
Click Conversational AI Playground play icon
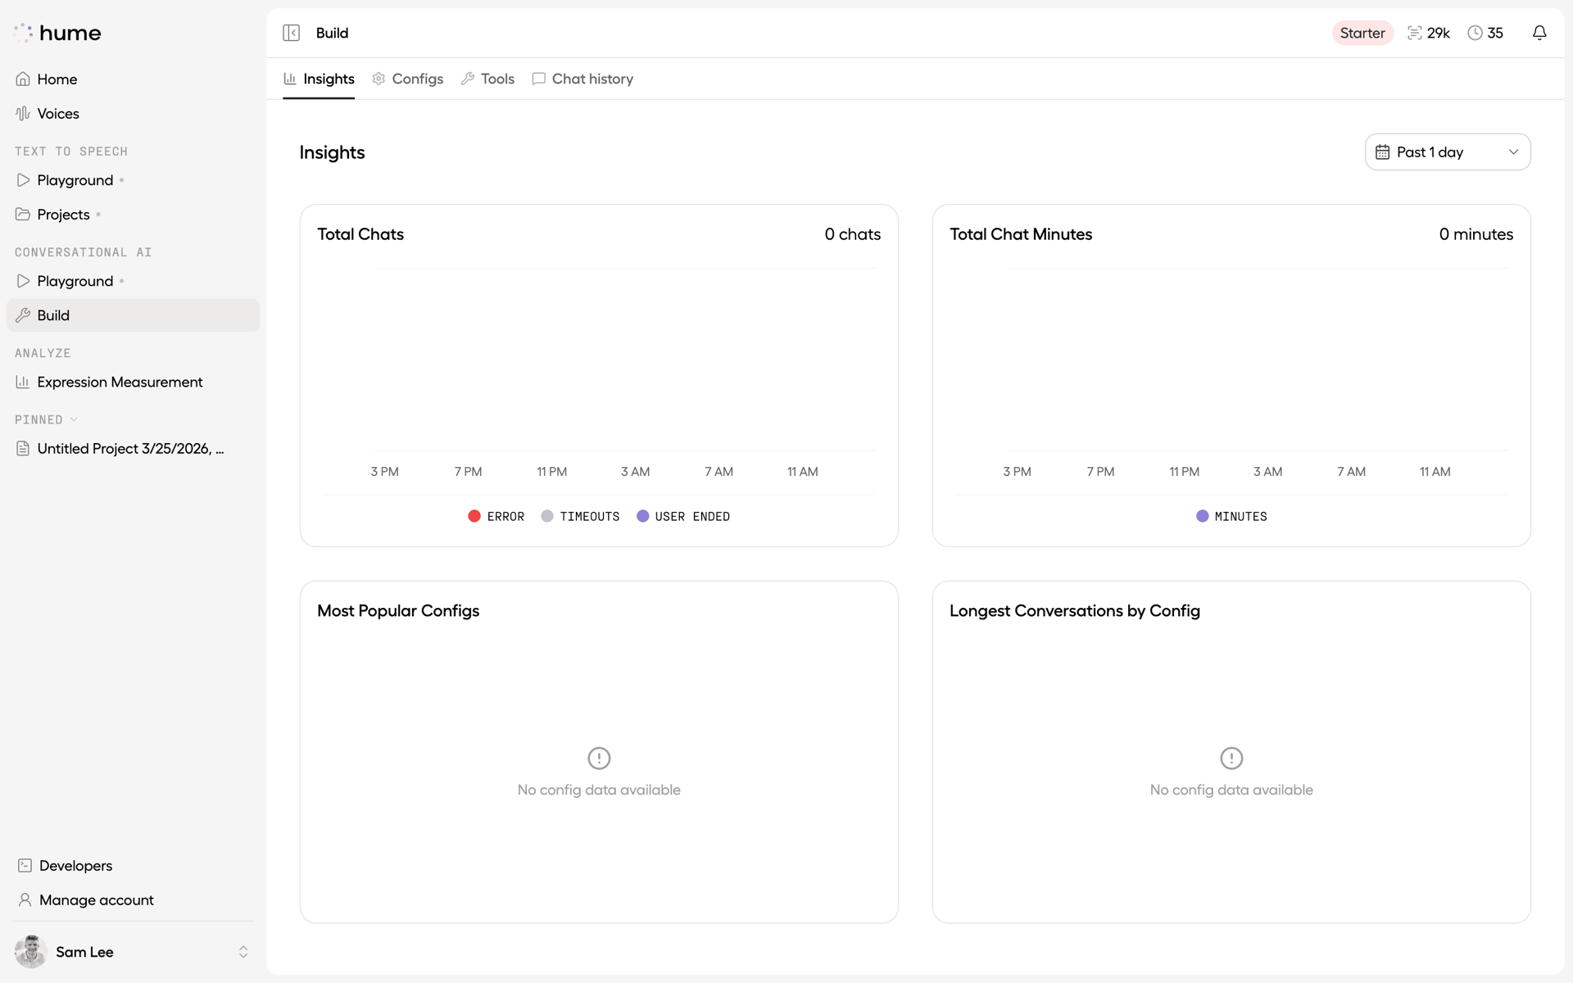23,281
